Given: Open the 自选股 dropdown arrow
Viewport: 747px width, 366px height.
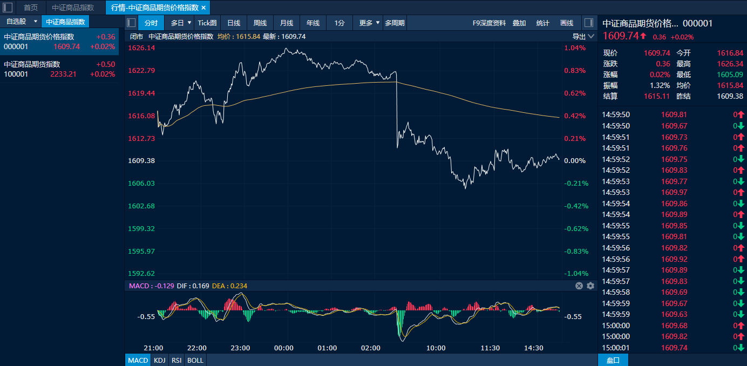Looking at the screenshot, I should (36, 22).
